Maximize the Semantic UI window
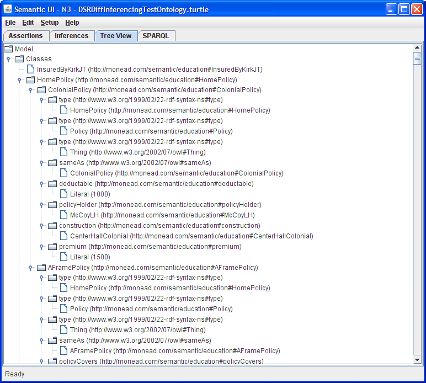Image resolution: width=426 pixels, height=383 pixels. [404, 9]
